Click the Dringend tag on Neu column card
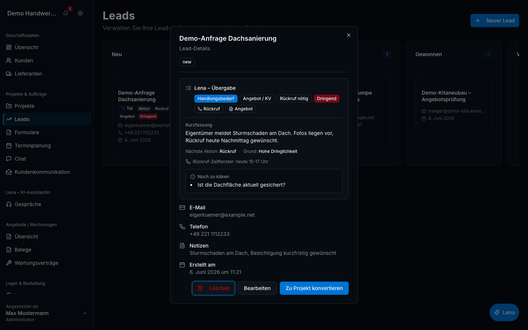 pos(148,117)
